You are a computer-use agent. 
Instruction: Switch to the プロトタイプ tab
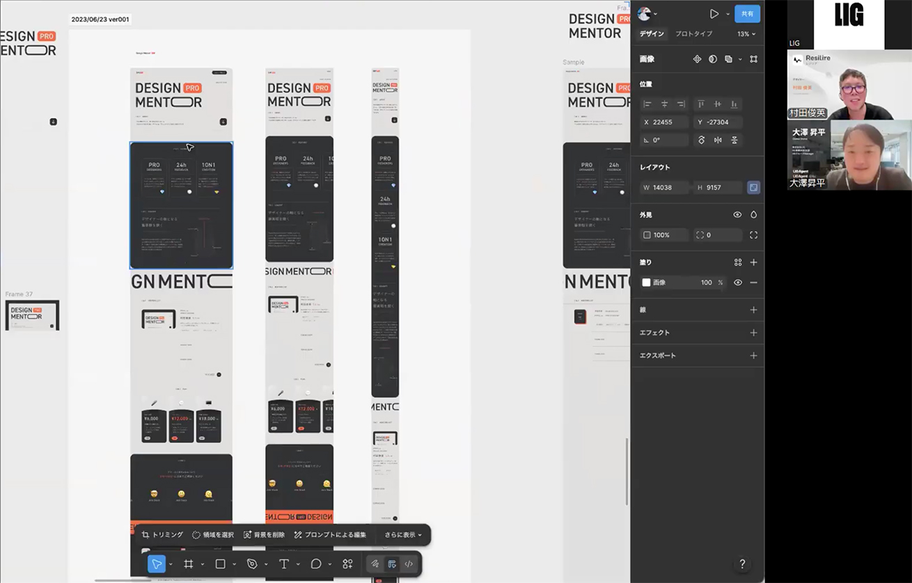[x=693, y=34]
